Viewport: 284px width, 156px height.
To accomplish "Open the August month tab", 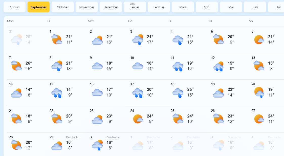I will tap(14, 7).
